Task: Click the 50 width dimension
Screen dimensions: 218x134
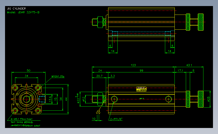Action: (28, 70)
